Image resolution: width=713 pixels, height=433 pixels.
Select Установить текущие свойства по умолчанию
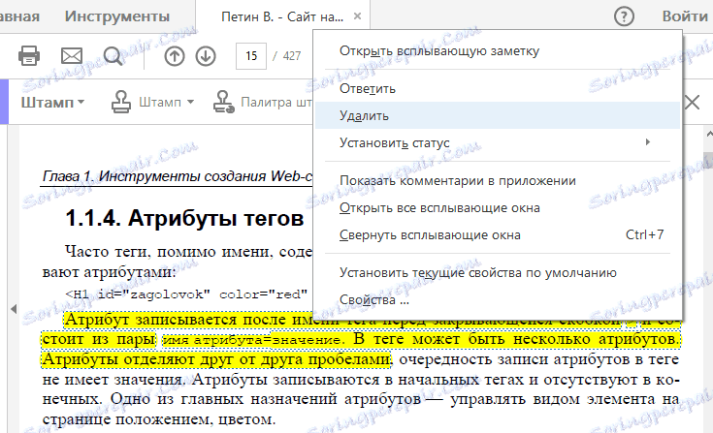pos(499,273)
